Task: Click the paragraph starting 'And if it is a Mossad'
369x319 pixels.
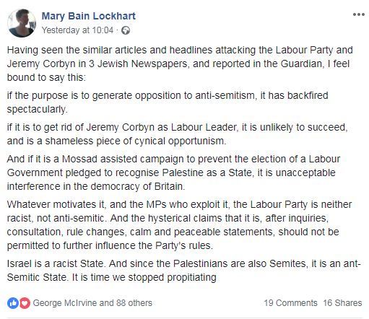Action: click(173, 172)
